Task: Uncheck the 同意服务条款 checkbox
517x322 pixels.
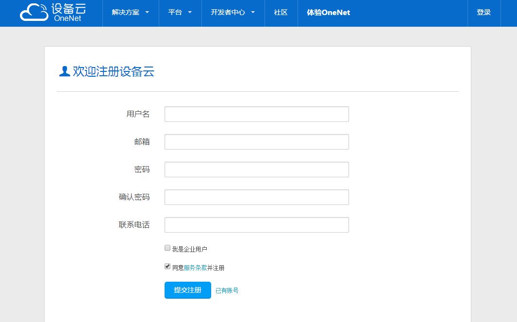Action: (x=167, y=266)
